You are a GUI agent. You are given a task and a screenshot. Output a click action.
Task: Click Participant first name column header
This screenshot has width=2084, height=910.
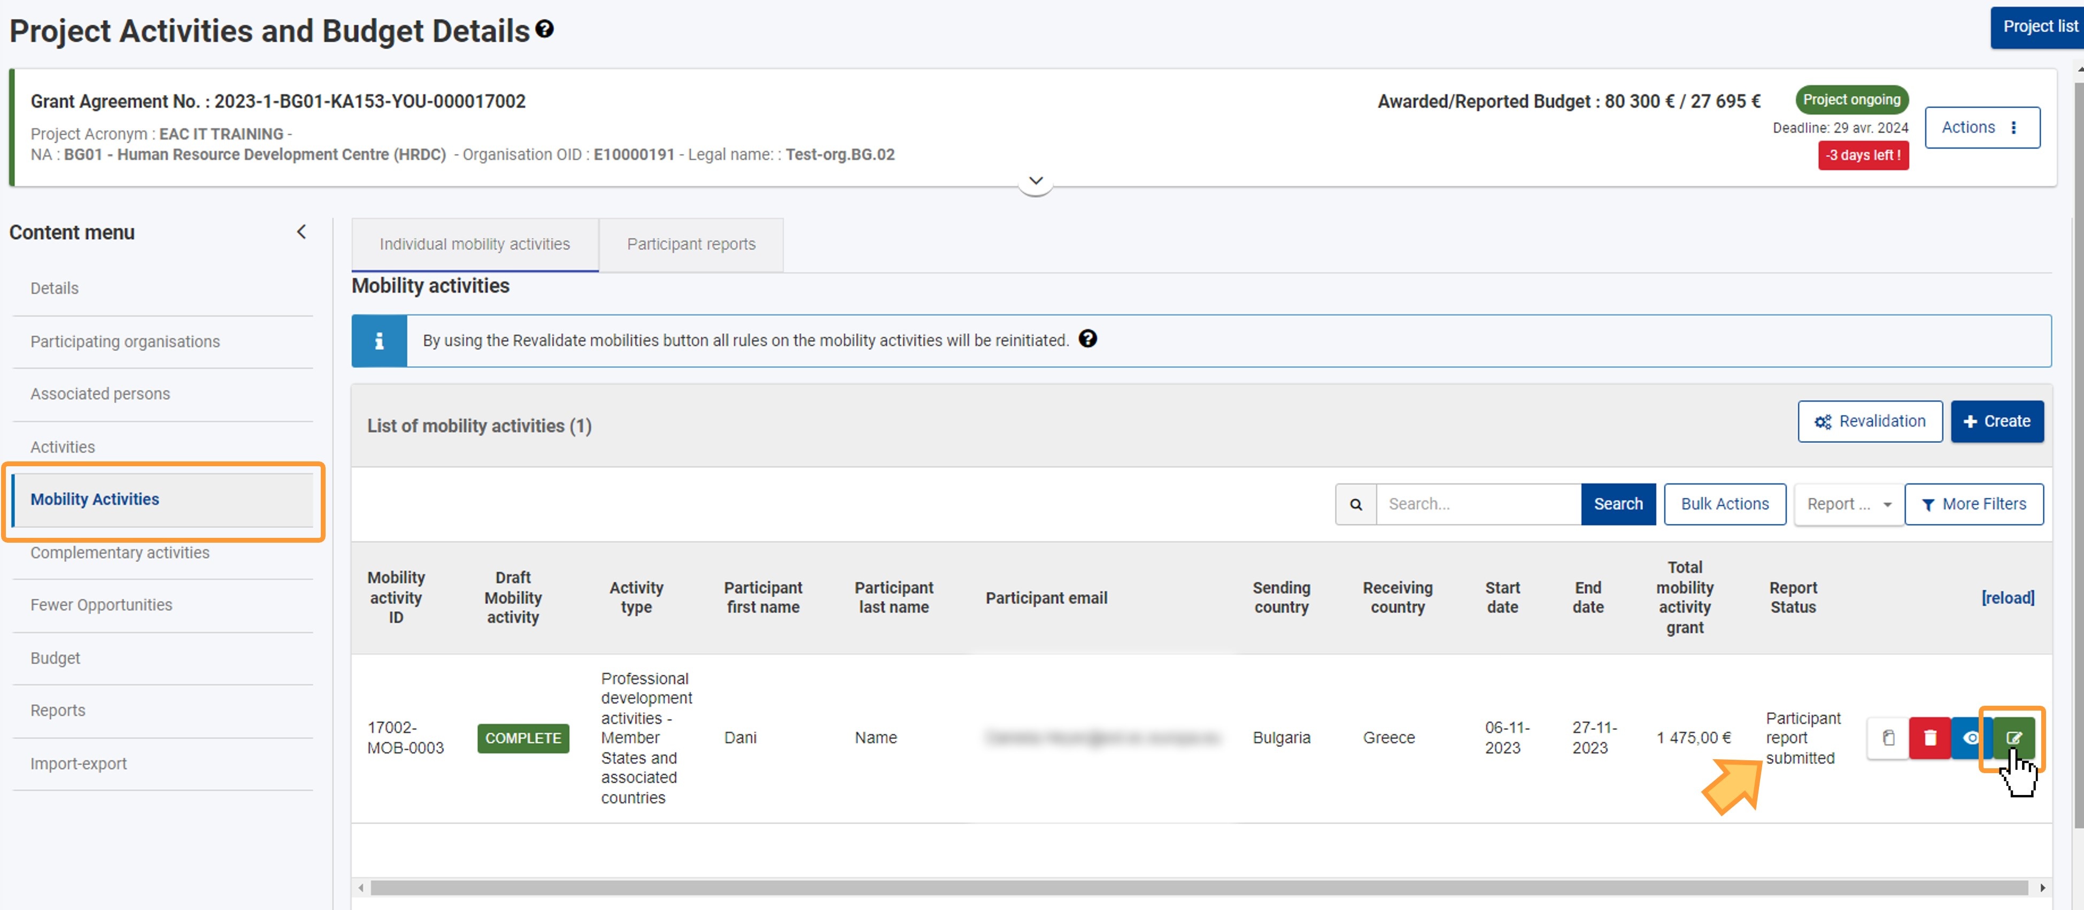point(763,598)
